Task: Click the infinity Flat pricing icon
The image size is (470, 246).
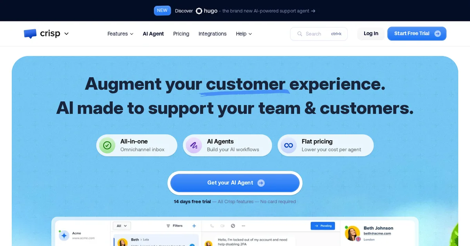Action: point(288,145)
